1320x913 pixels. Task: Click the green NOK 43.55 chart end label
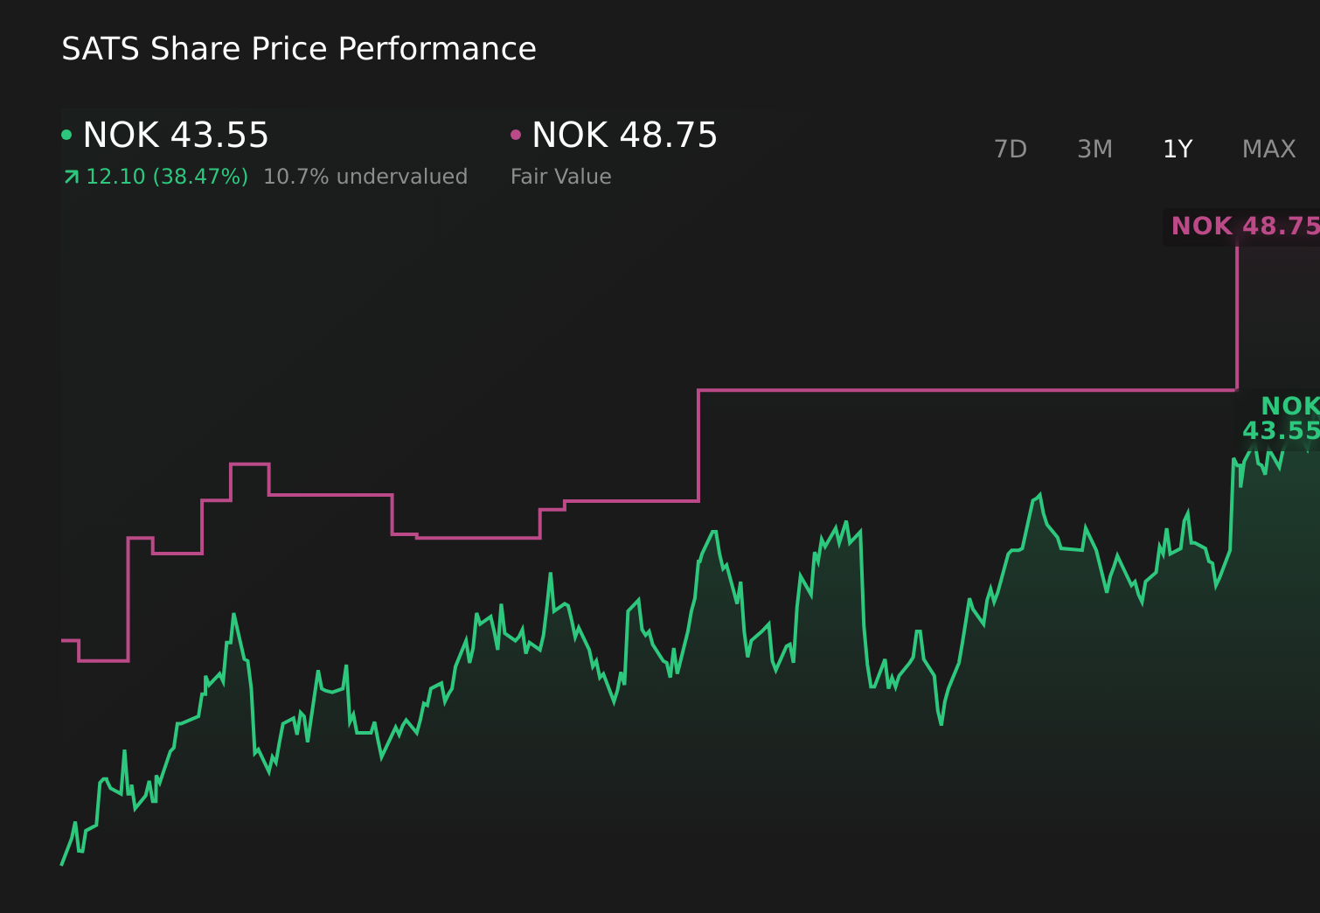tap(1281, 419)
